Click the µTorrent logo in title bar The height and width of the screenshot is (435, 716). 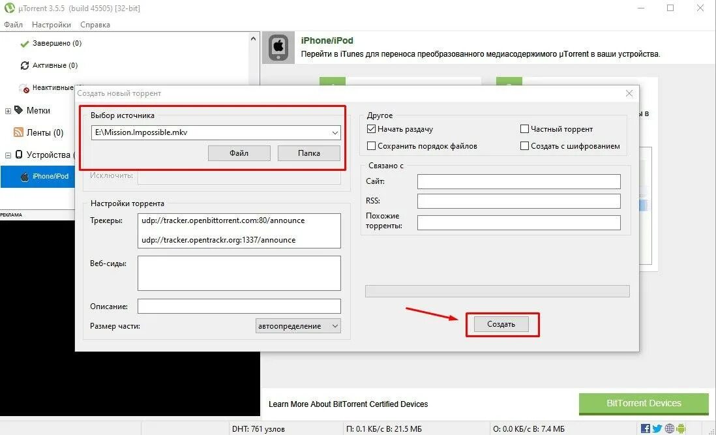(x=9, y=8)
